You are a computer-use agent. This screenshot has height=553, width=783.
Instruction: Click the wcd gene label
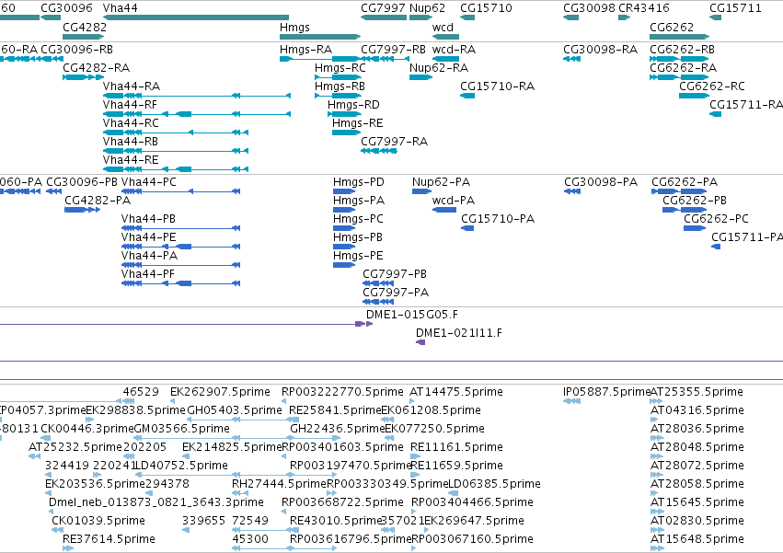443,28
